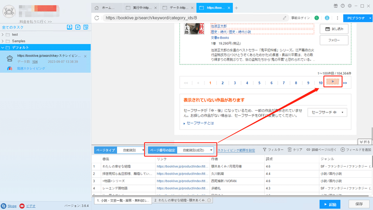Click the data count 104 link
Viewport: 373px width, 210px height.
click(35, 62)
